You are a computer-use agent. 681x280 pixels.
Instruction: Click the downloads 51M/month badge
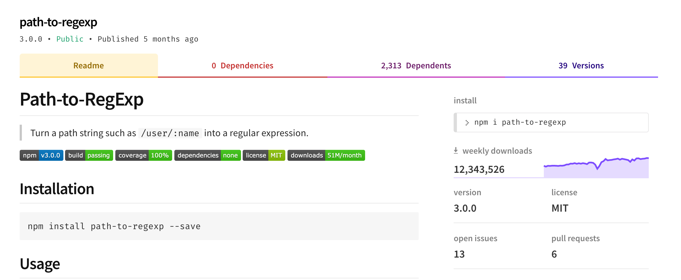click(x=326, y=155)
